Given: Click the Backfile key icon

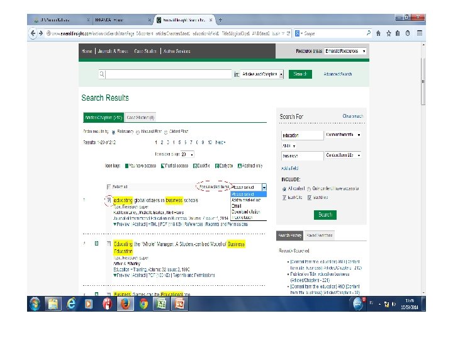Looking at the screenshot, I should tap(194, 166).
